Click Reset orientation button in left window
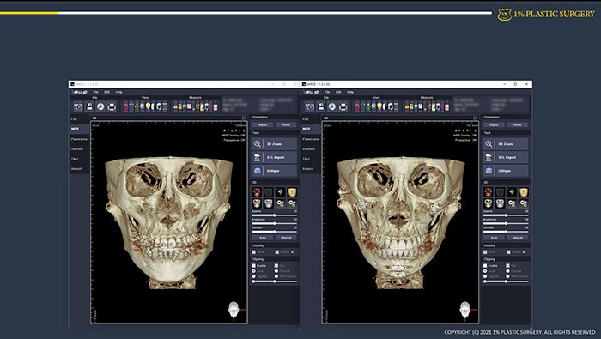Image resolution: width=601 pixels, height=339 pixels. pyautogui.click(x=286, y=125)
